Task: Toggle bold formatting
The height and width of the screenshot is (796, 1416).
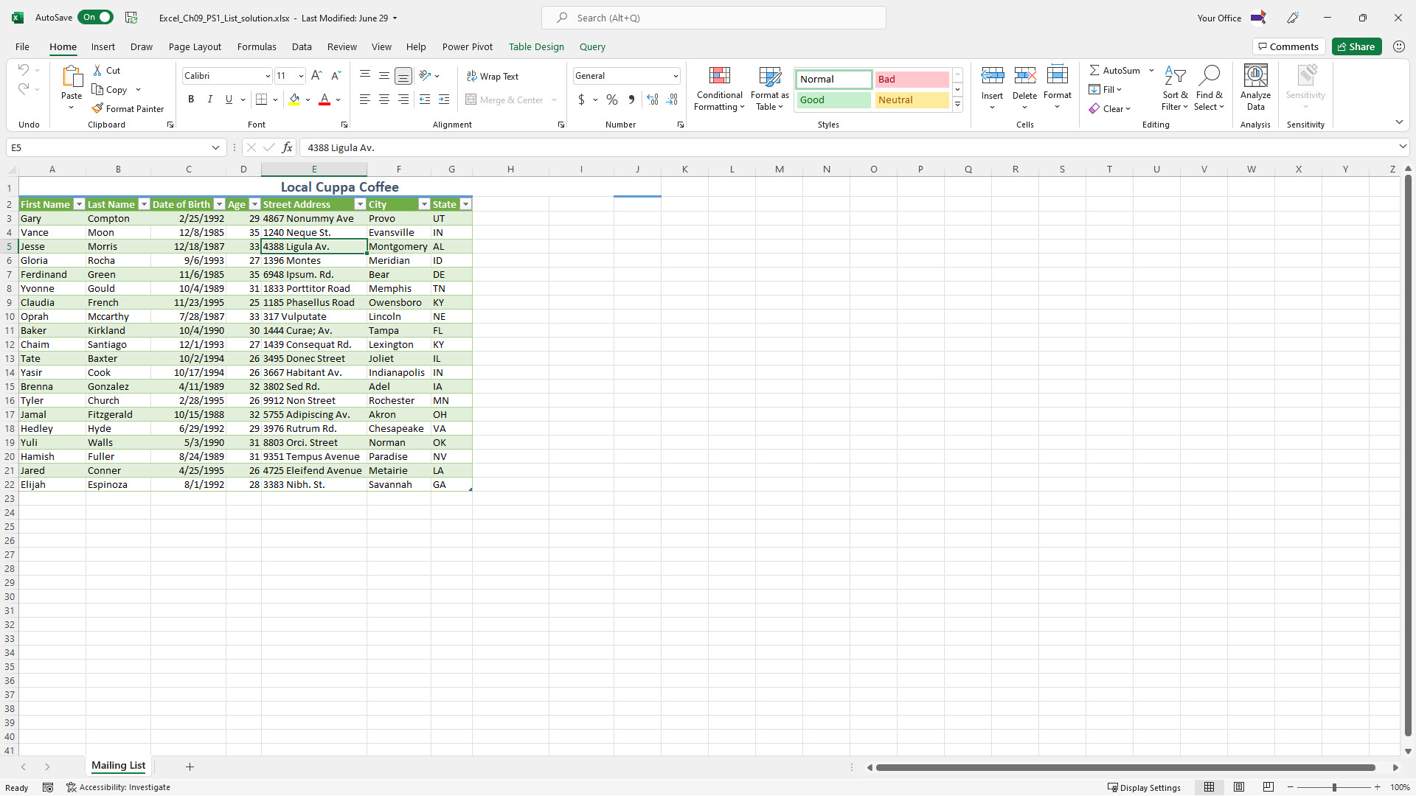Action: (x=191, y=99)
